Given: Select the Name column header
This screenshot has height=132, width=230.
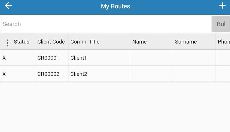Looking at the screenshot, I should (x=140, y=42).
